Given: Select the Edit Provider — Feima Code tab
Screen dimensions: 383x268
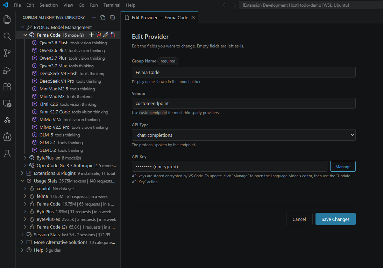Looking at the screenshot, I should click(x=159, y=17).
